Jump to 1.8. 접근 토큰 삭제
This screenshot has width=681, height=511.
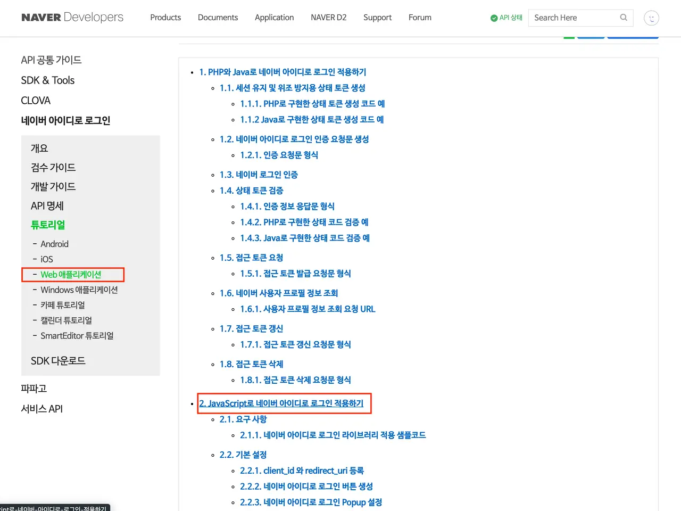[252, 365]
